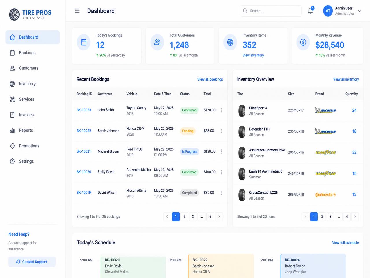Click the Eagle F1 Asymmetric 6 tire image
The width and height of the screenshot is (370, 278).
coord(242,174)
